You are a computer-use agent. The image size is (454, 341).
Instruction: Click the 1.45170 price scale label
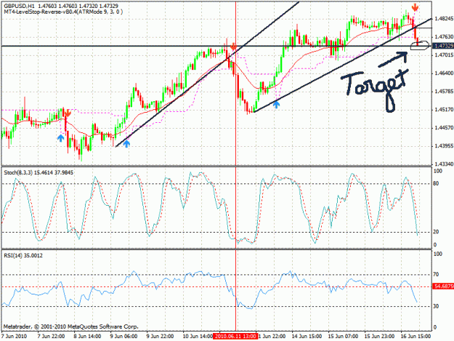[443, 110]
